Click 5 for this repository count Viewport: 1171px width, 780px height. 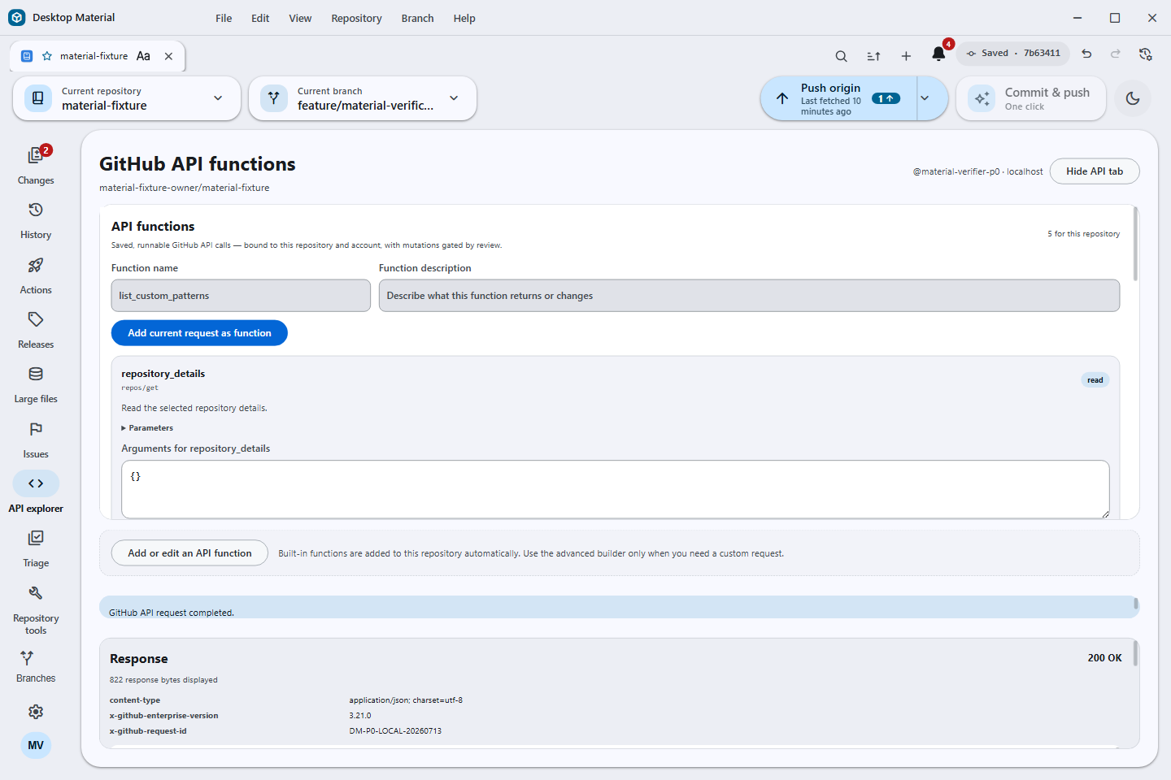[1083, 234]
